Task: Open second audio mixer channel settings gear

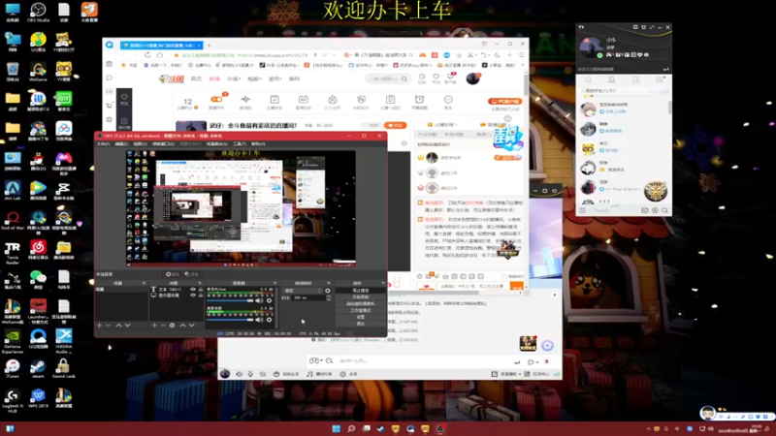Action: [270, 320]
